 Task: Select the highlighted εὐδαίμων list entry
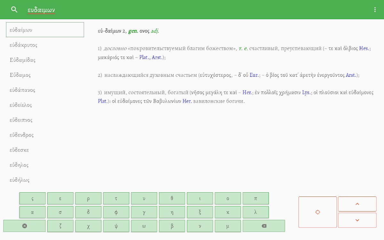click(45, 30)
